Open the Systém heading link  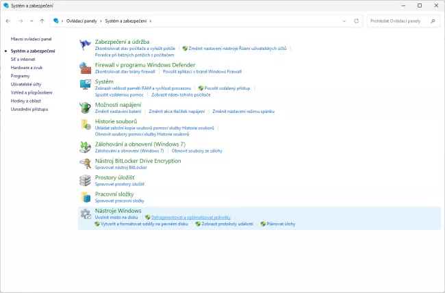tap(104, 81)
